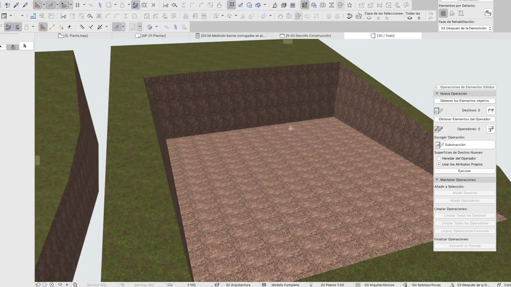Click 03 Después de la D... renovation filter at bottom

click(473, 285)
